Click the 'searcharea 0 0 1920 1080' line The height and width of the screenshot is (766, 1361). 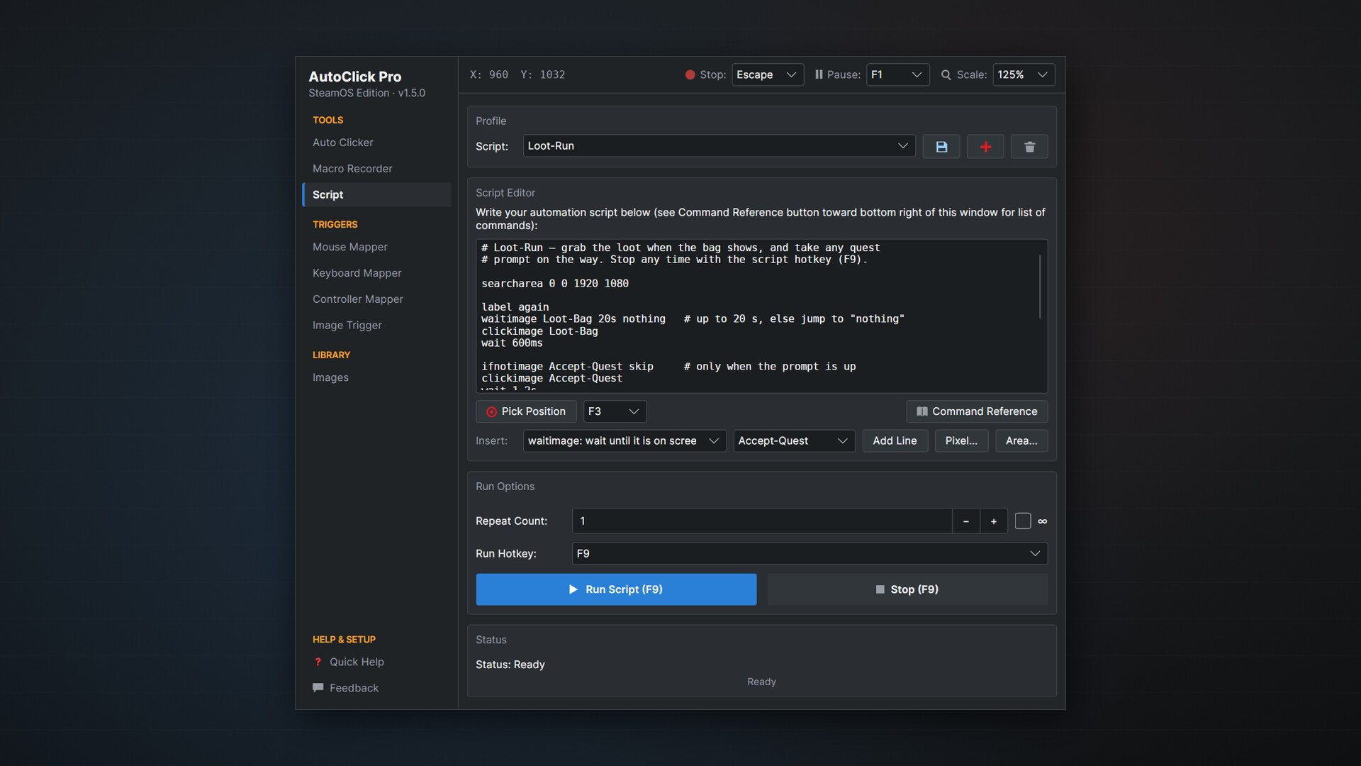[555, 284]
